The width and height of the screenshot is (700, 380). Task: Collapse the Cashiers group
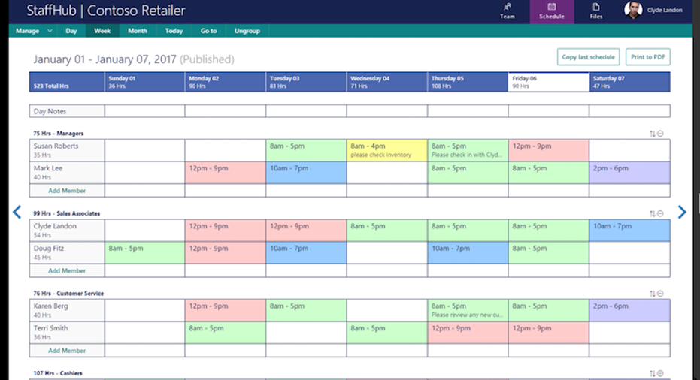click(660, 373)
